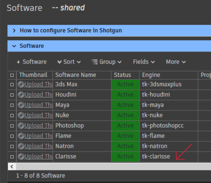Click the 1 - 8 of 8 Software count
The image size is (211, 183).
[41, 176]
